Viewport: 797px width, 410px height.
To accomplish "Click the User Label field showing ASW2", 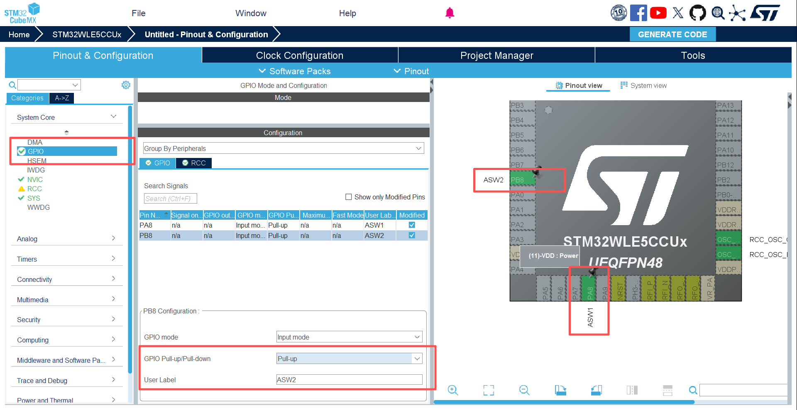I will pyautogui.click(x=350, y=380).
